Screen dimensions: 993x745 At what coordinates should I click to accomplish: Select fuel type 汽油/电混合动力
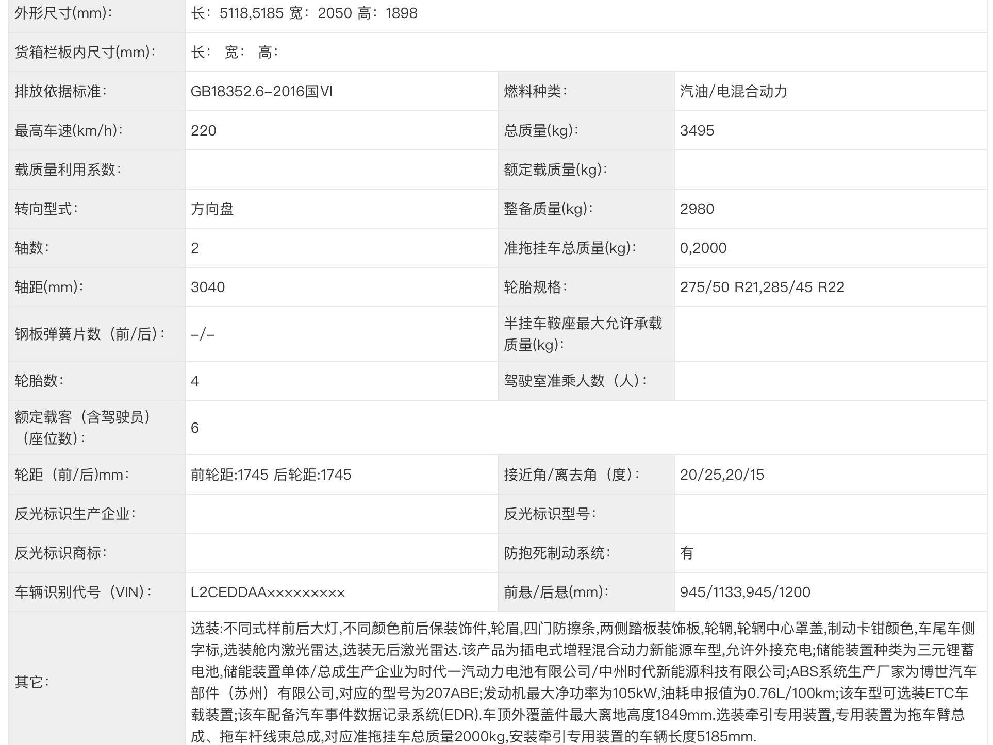pos(734,92)
